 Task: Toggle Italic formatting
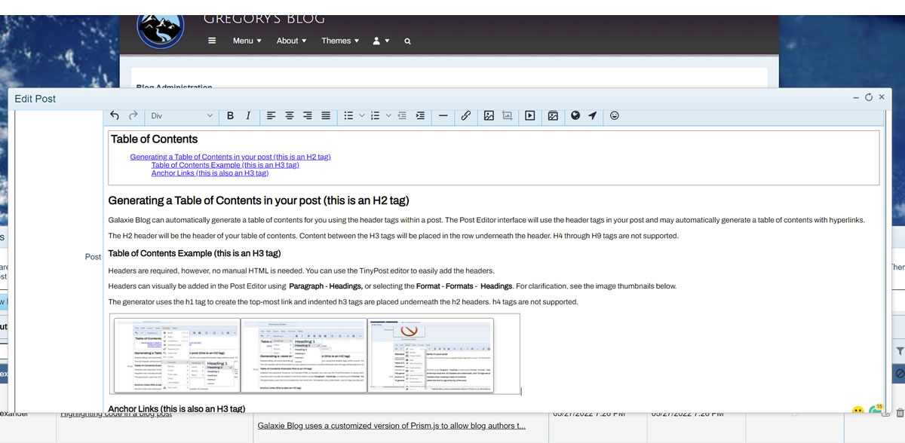[x=248, y=115]
